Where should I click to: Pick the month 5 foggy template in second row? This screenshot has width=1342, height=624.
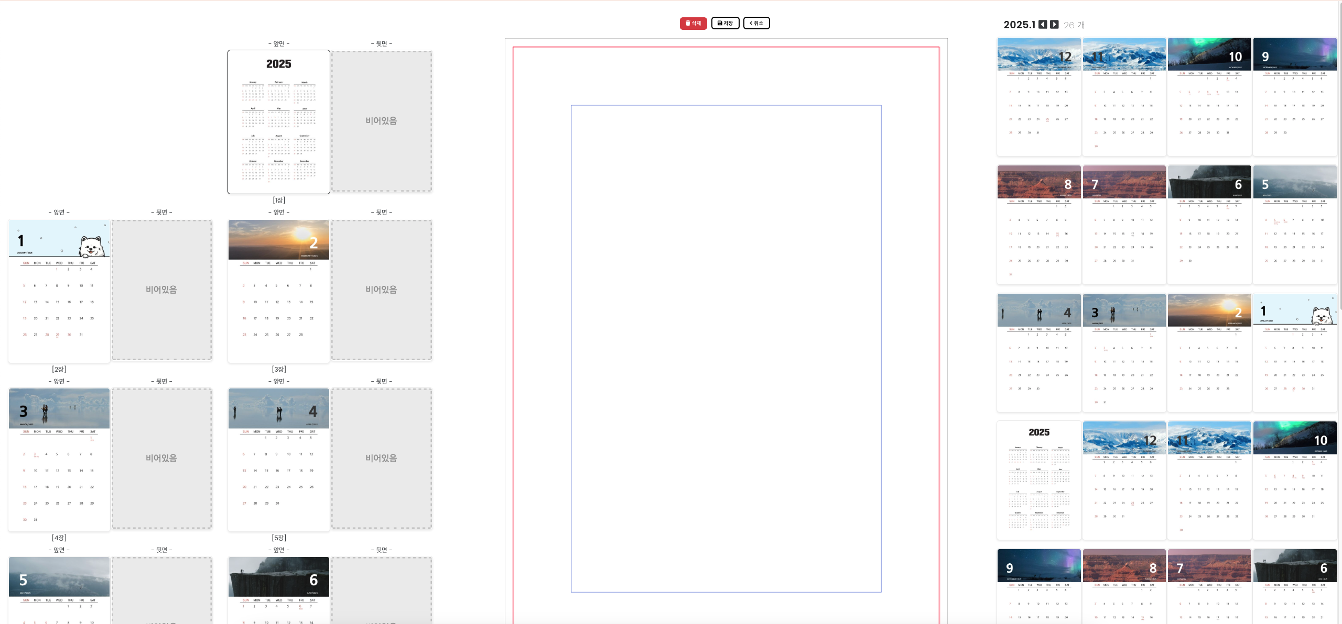[x=1294, y=225]
